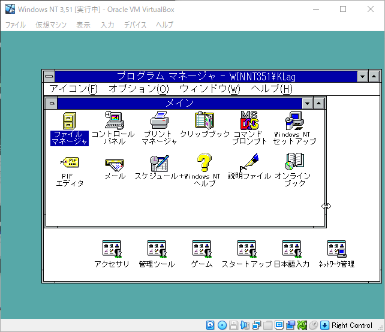Open the Program Manager control-menu box
385x332 pixels.
pos(49,77)
